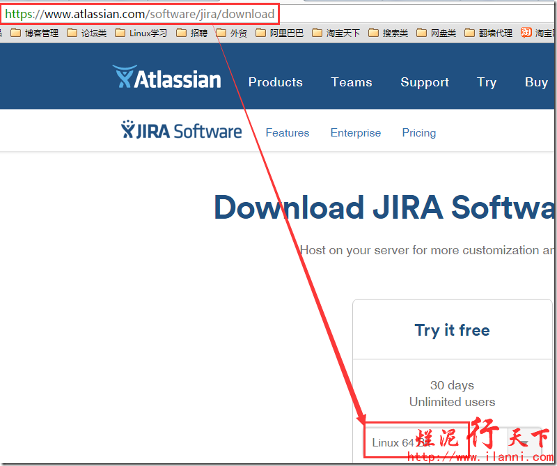Select Try in the Atlassian navigation

[486, 82]
